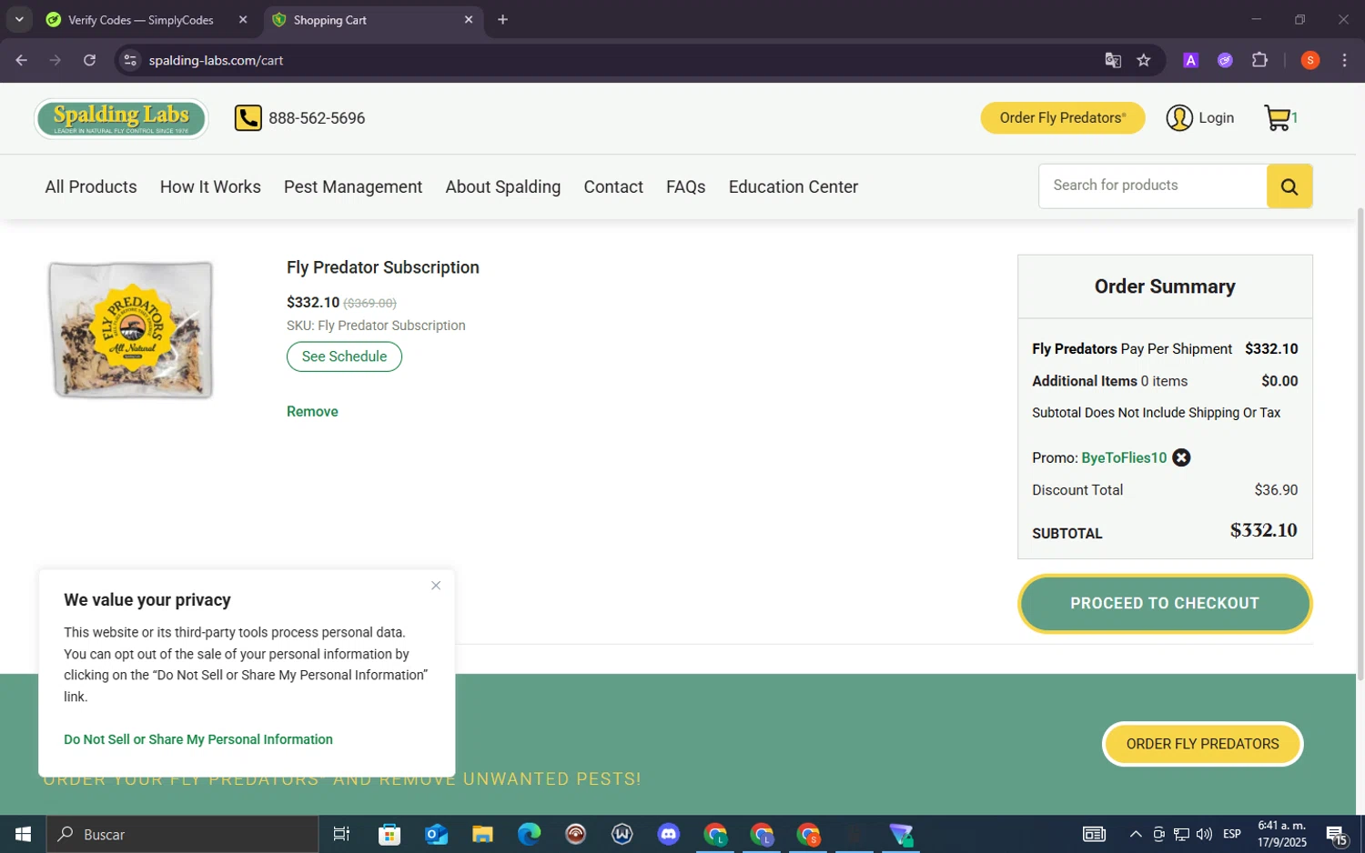Open Outlook from the taskbar
The width and height of the screenshot is (1365, 853).
click(x=436, y=834)
